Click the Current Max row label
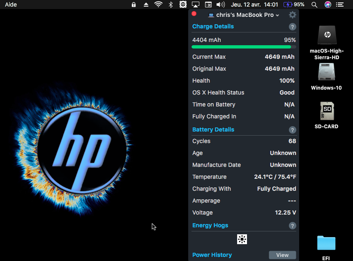353x261 pixels. [x=209, y=57]
